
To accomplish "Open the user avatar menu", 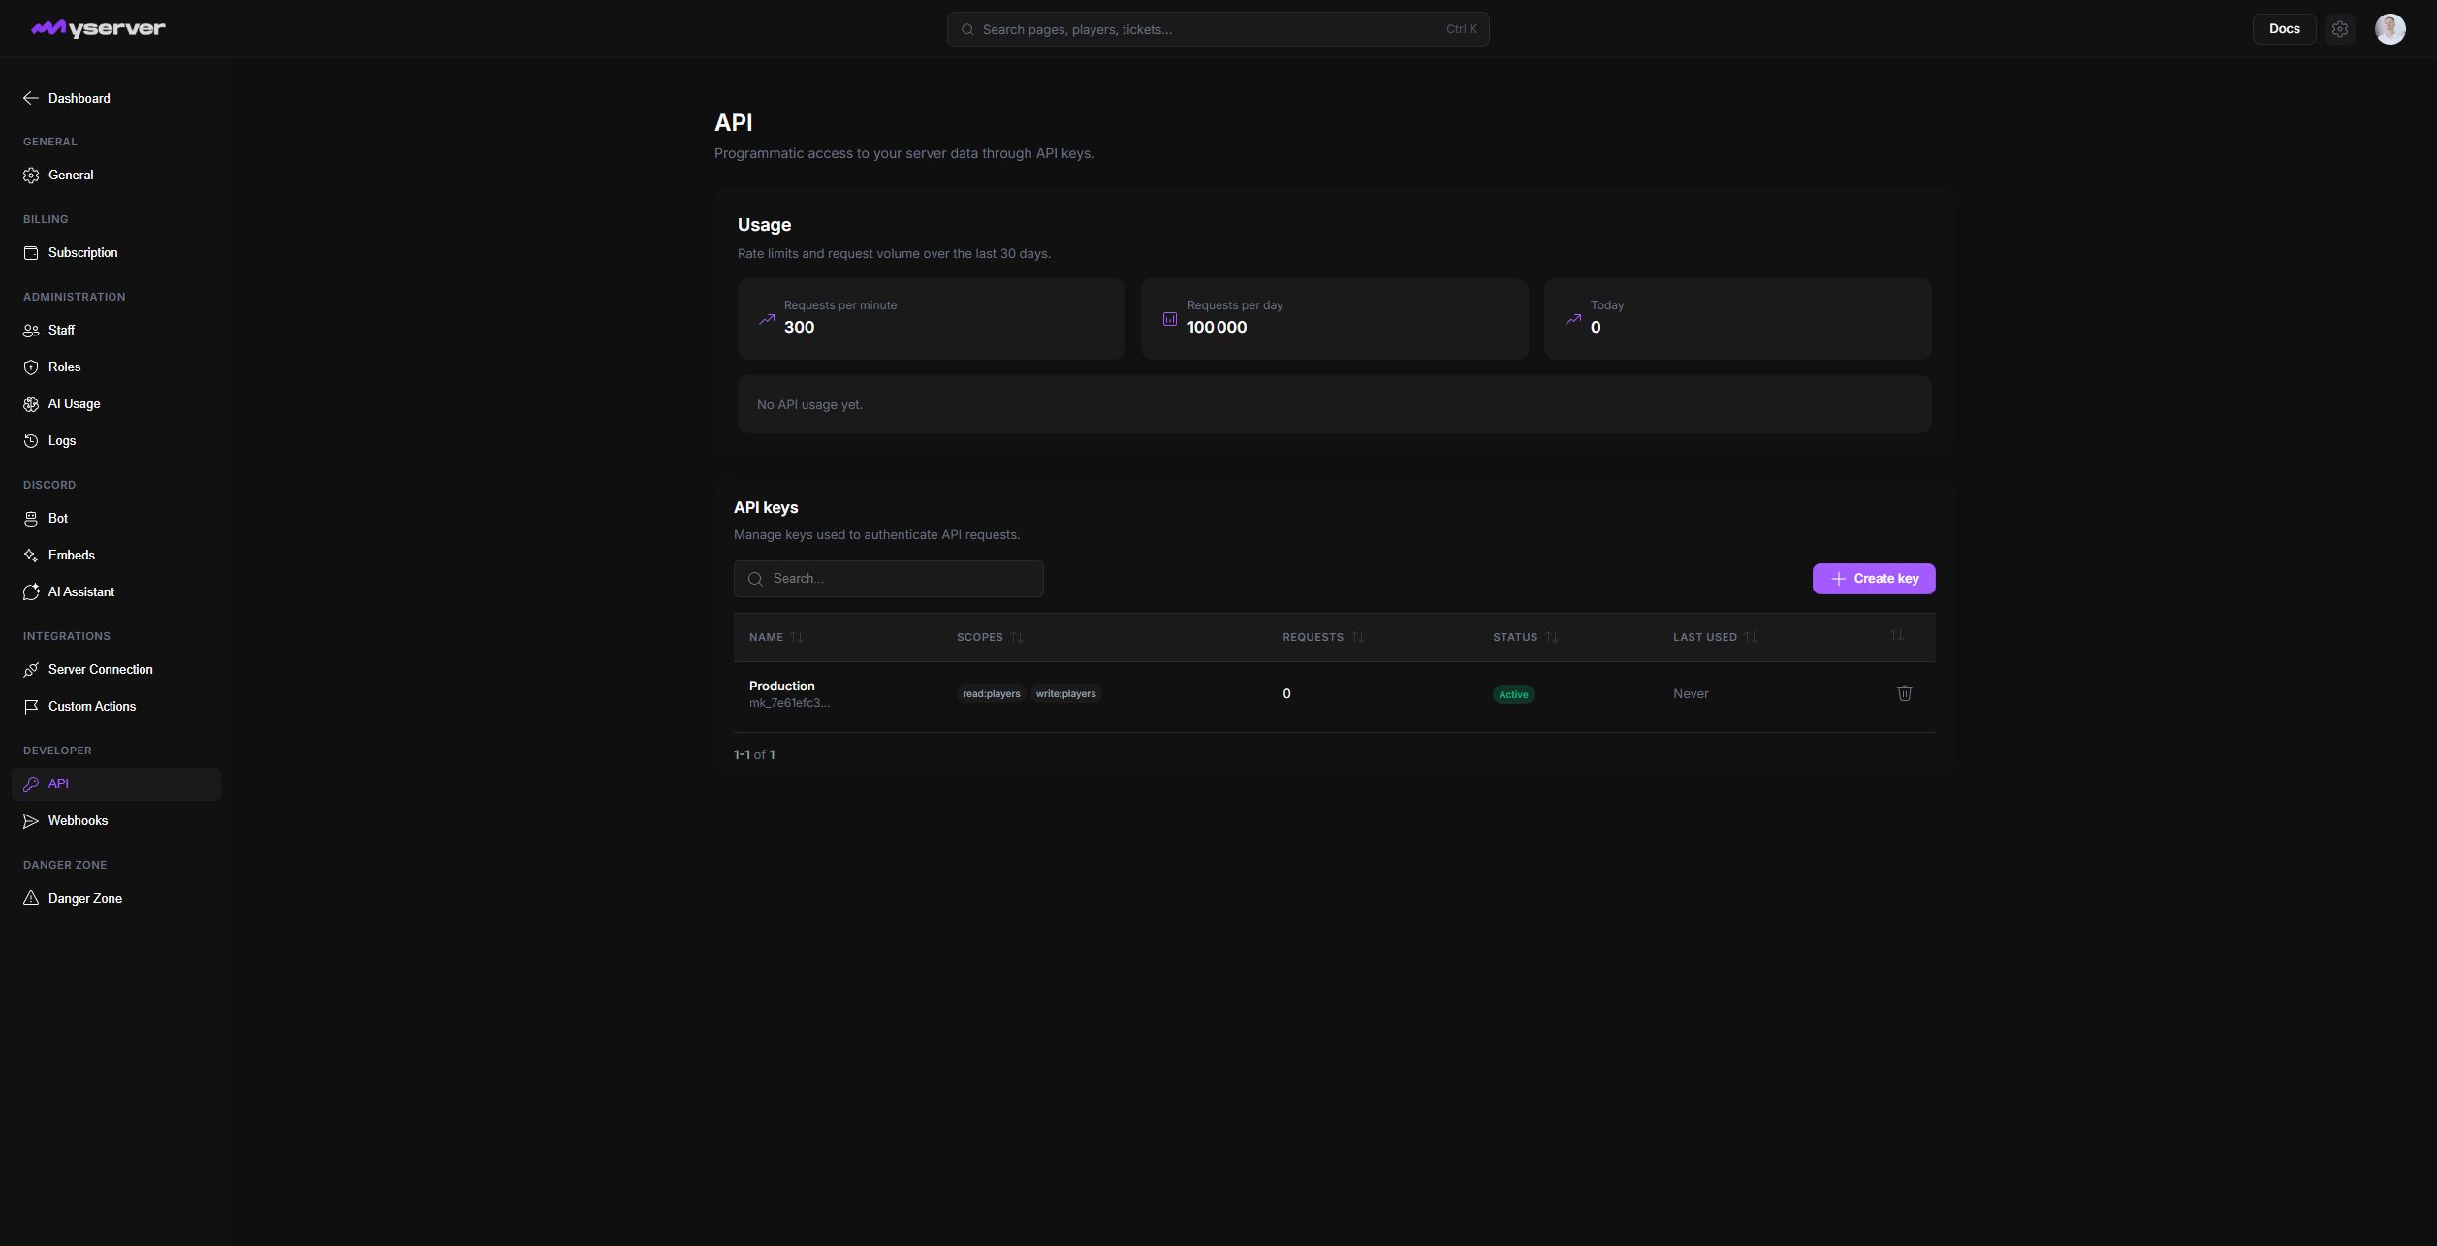I will (2390, 29).
